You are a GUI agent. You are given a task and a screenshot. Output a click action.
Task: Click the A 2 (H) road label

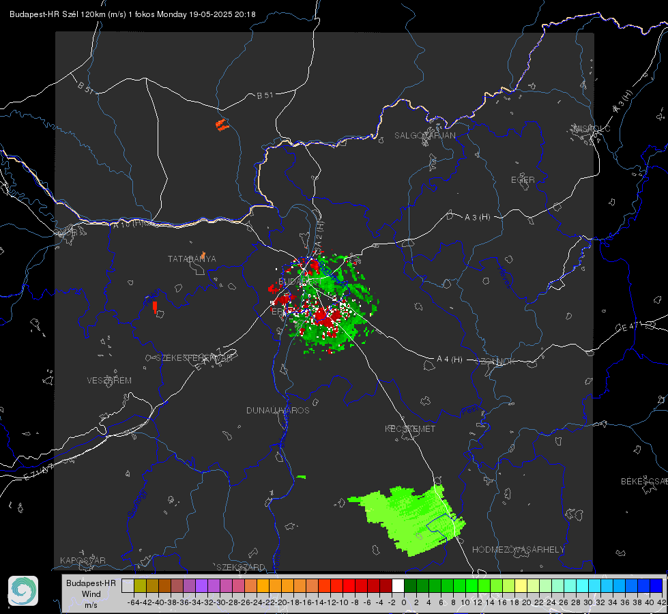[319, 233]
